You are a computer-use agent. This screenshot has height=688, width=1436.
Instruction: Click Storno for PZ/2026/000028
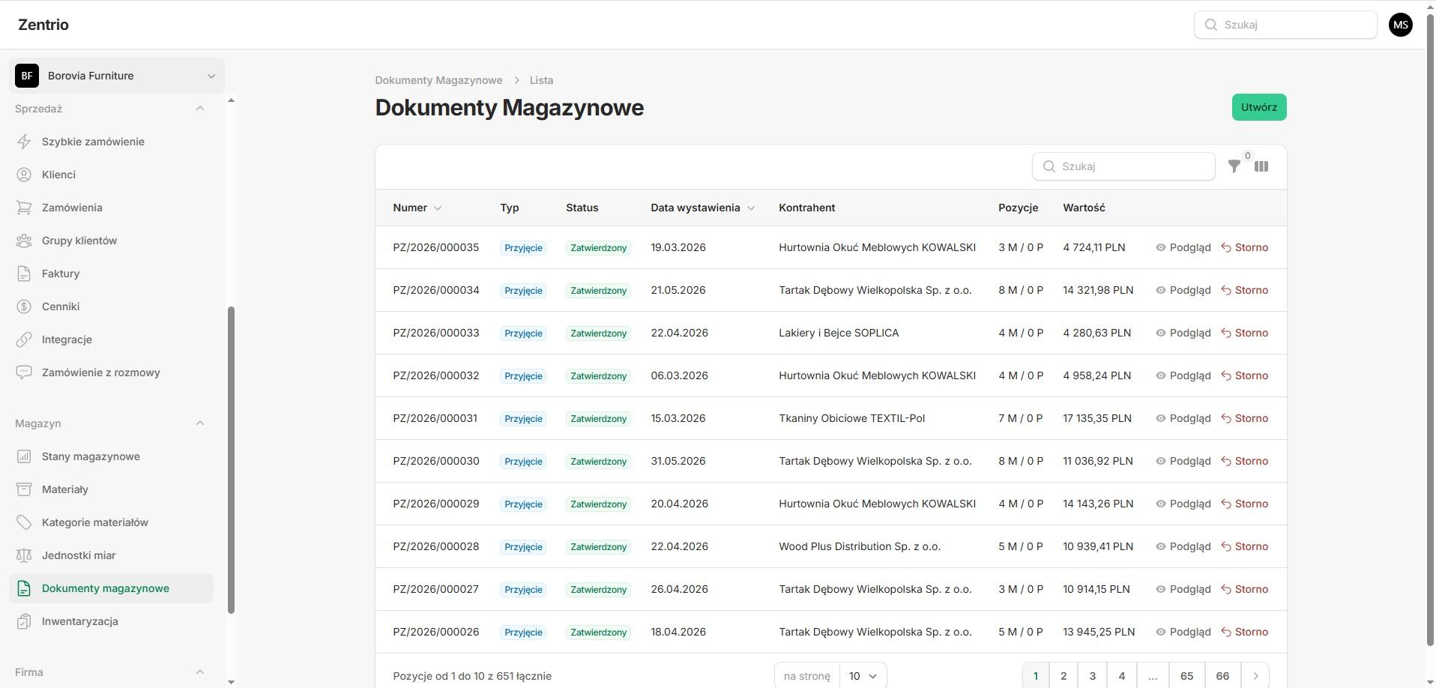click(x=1245, y=546)
